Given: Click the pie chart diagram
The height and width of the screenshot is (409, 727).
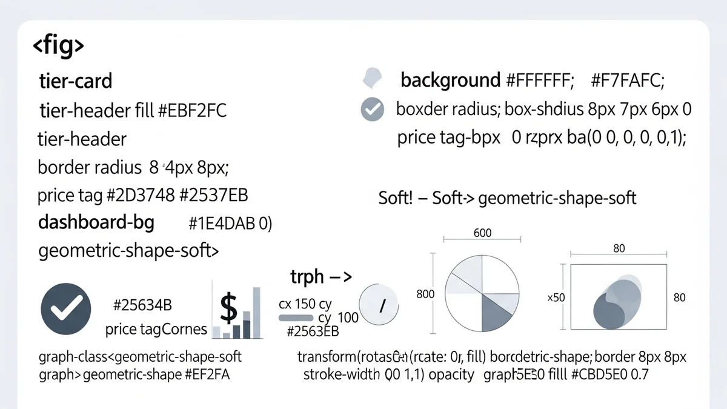Looking at the screenshot, I should 482,295.
